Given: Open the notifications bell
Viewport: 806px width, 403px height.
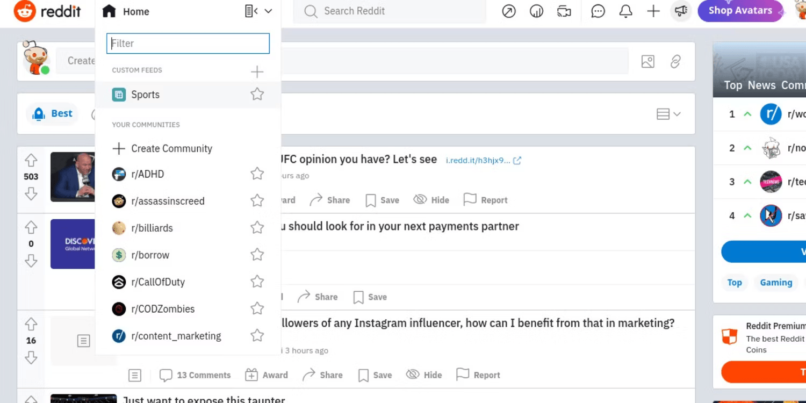Looking at the screenshot, I should point(625,11).
